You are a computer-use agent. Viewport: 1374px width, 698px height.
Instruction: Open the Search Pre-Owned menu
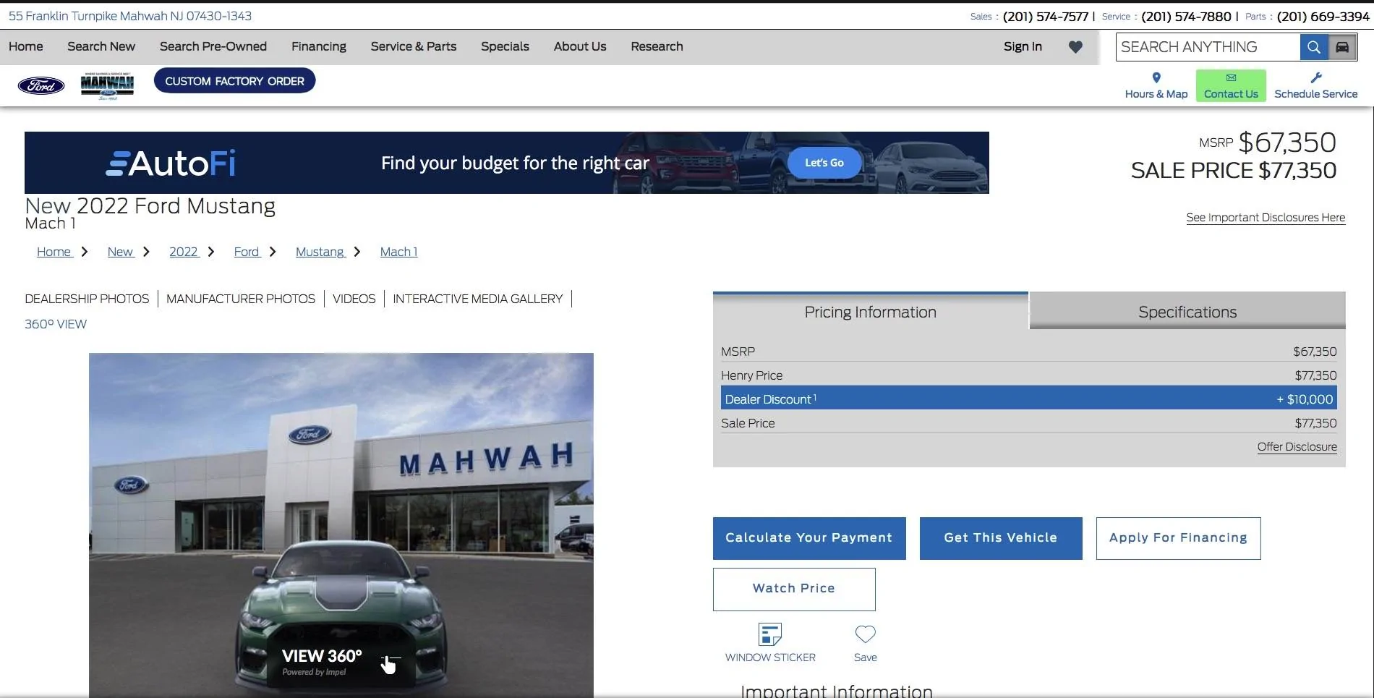[213, 46]
